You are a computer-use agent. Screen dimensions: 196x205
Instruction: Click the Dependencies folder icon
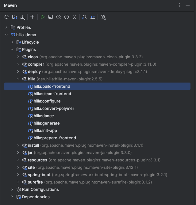(19, 197)
